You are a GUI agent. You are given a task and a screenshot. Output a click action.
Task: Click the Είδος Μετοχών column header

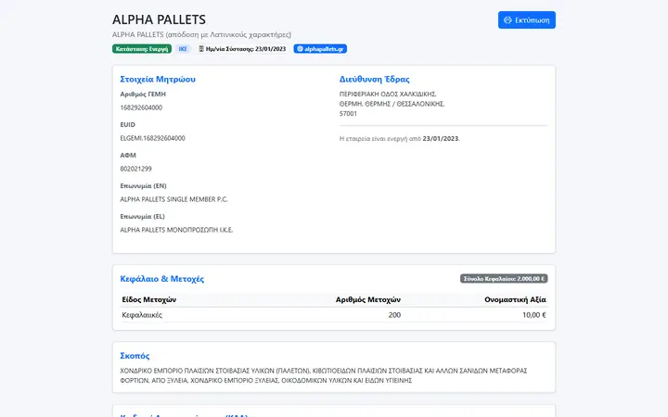149,299
